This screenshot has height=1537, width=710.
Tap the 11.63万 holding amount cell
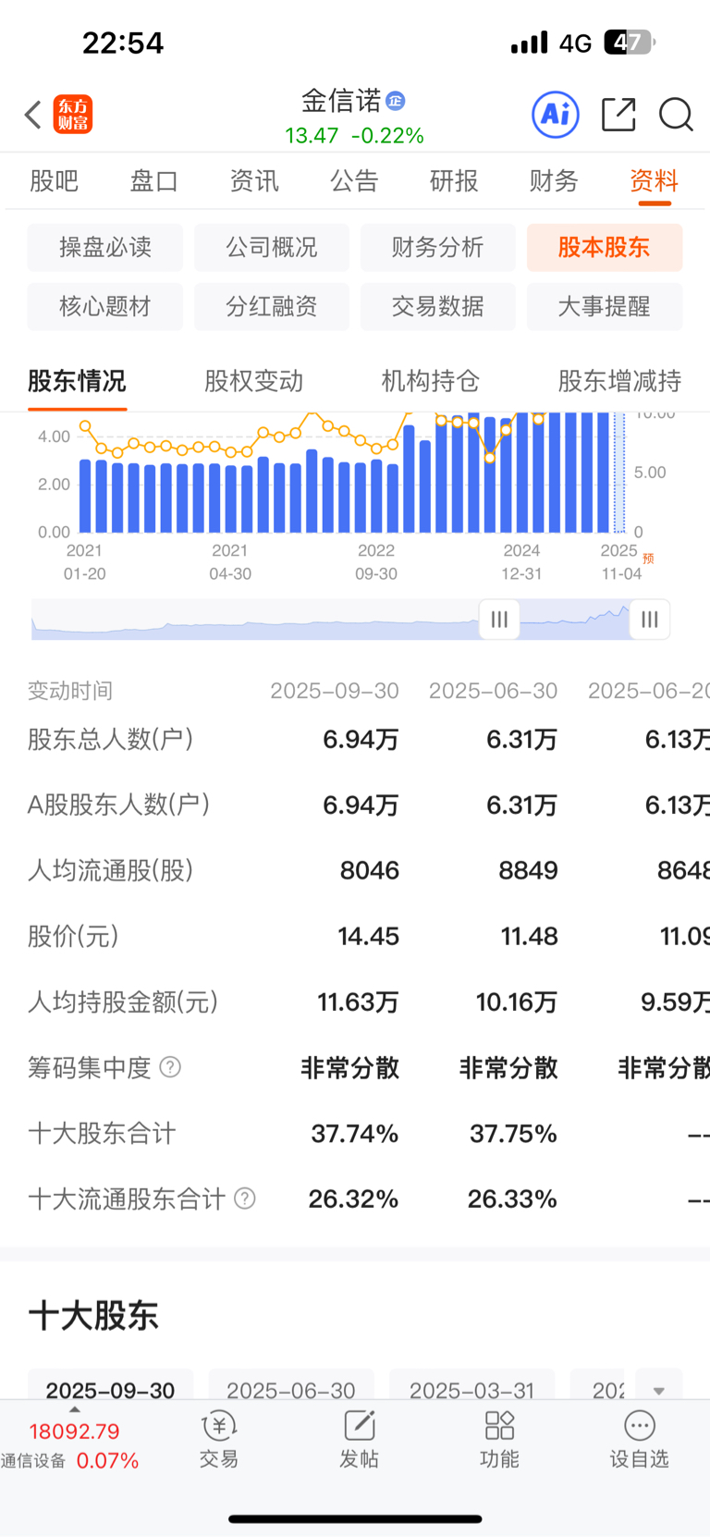click(359, 1002)
